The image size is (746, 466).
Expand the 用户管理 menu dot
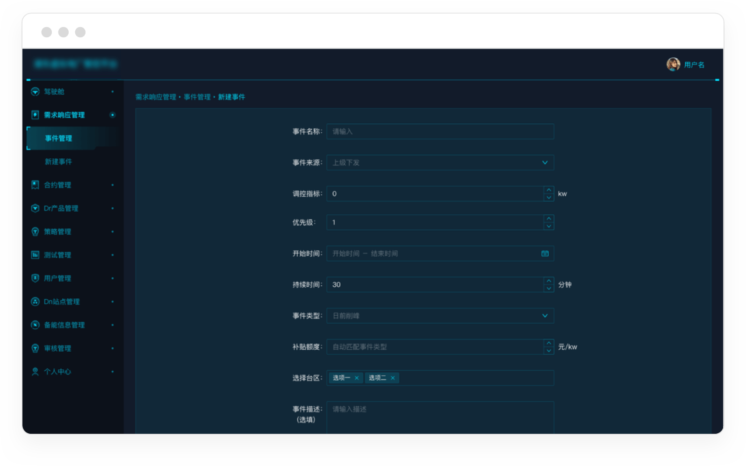pos(113,278)
